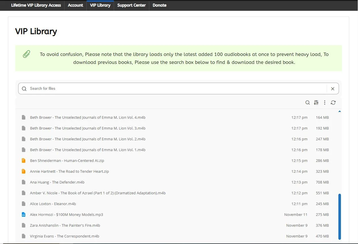Click the 470 MB size value

point(322,236)
